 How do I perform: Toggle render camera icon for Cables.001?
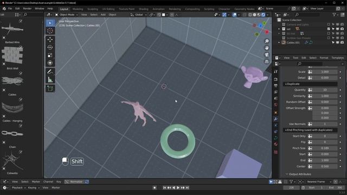coord(342,42)
